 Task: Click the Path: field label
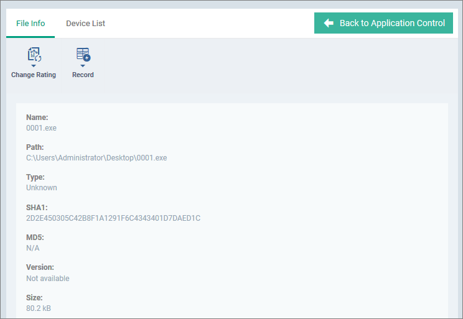click(35, 147)
